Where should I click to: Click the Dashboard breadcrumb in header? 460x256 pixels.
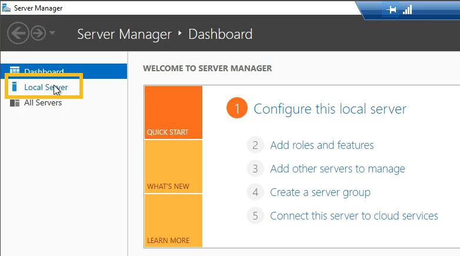point(221,34)
